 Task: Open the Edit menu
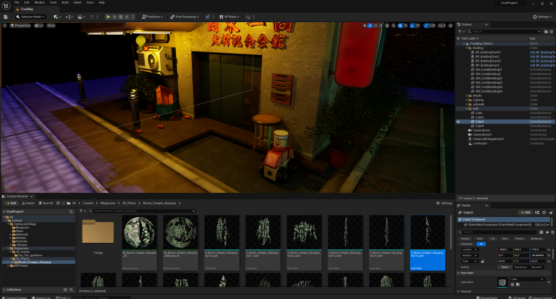(27, 3)
